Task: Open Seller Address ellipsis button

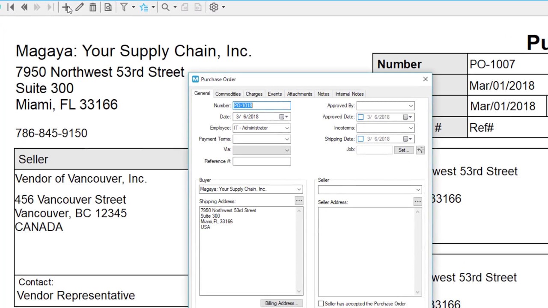Action: click(x=417, y=201)
